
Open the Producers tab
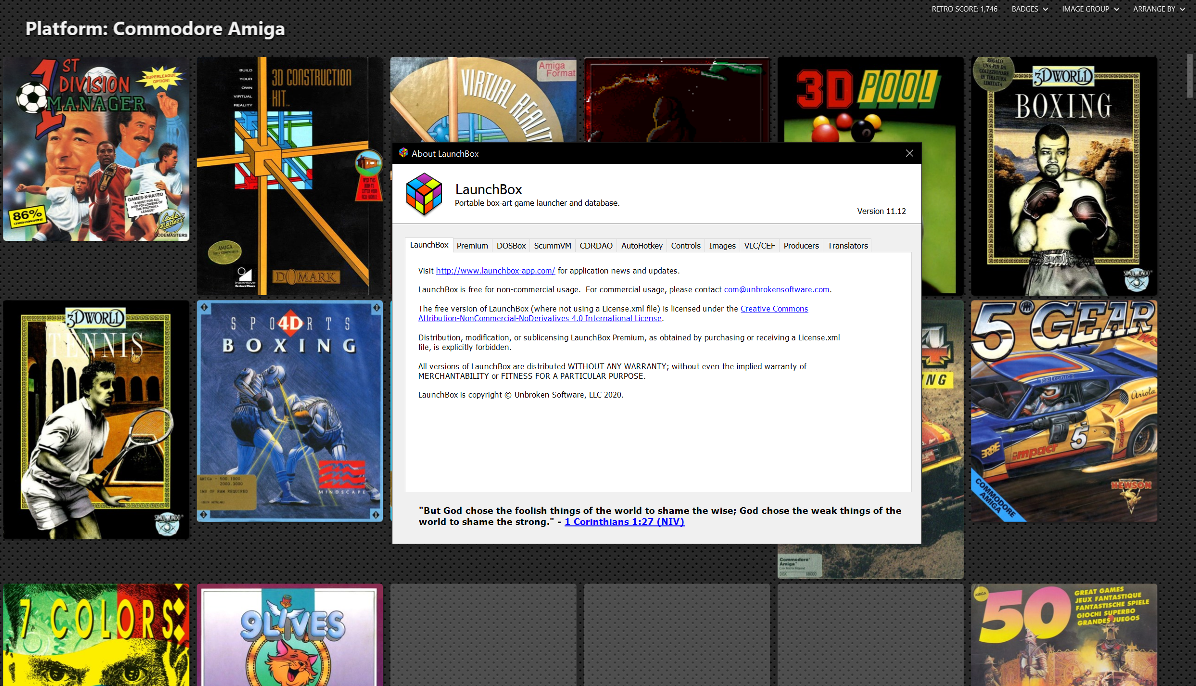[x=801, y=246]
